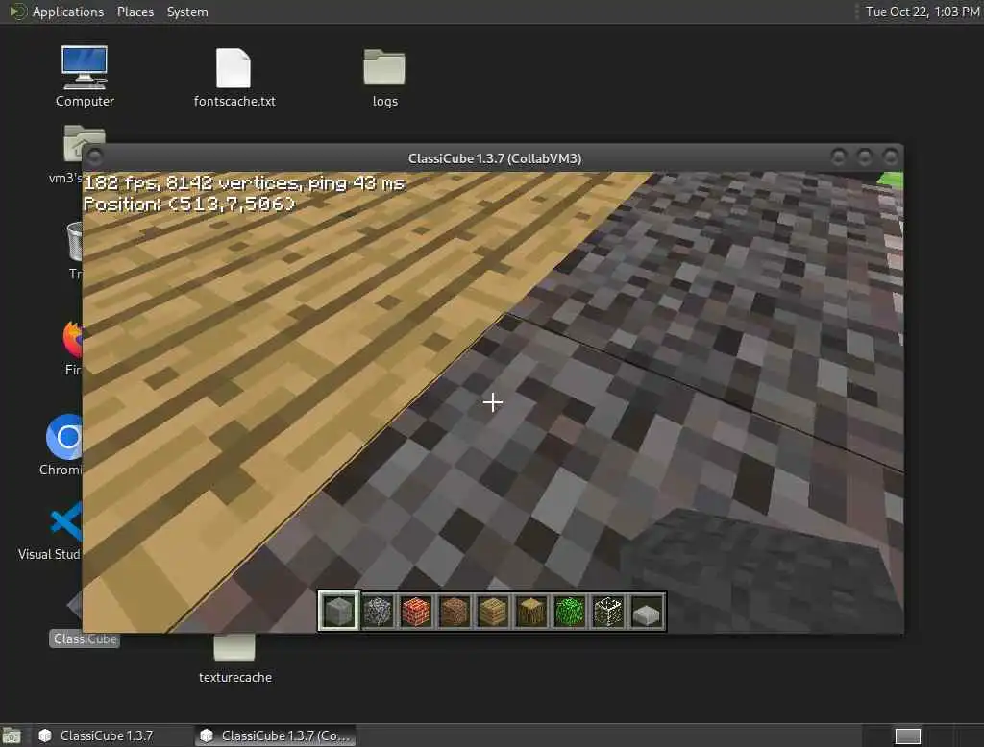Click the vm3's home folder icon
Viewport: 984px width, 747px height.
coord(83,143)
